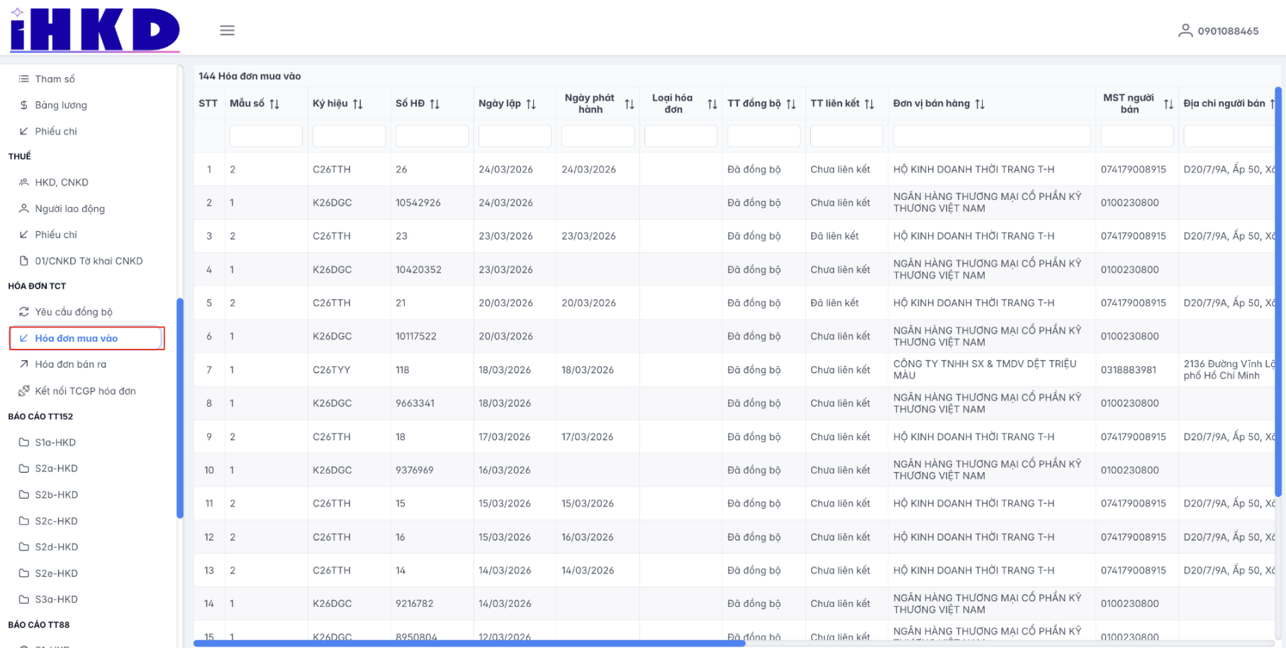This screenshot has width=1286, height=648.
Task: Open the S3a-HKD report folder
Action: [56, 599]
